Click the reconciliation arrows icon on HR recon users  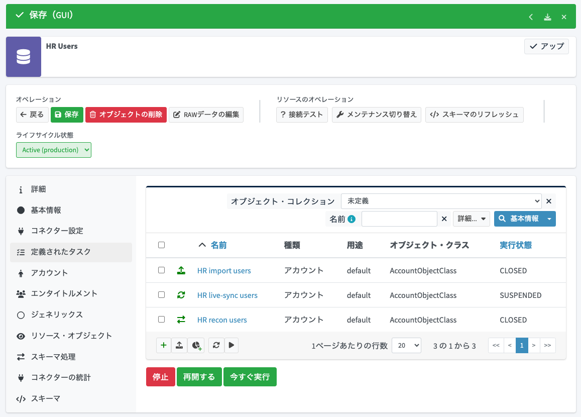[181, 320]
